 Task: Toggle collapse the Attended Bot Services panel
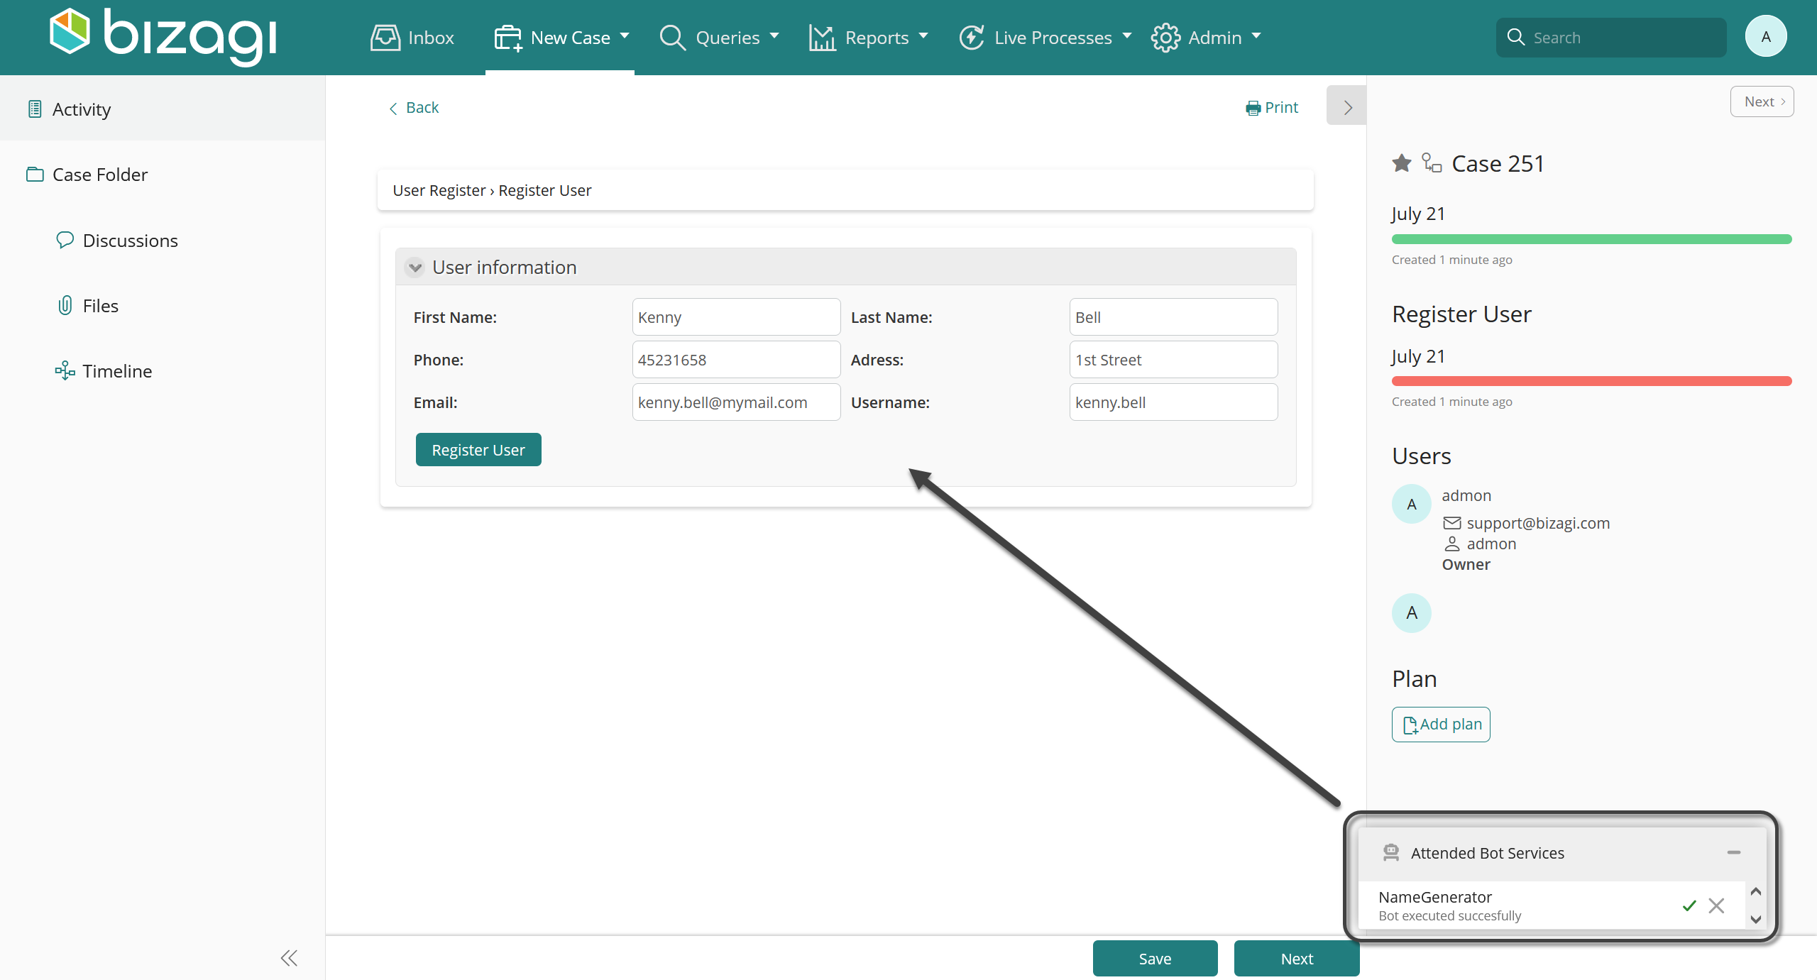(1735, 853)
